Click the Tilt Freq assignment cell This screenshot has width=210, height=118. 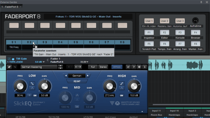tap(14, 47)
